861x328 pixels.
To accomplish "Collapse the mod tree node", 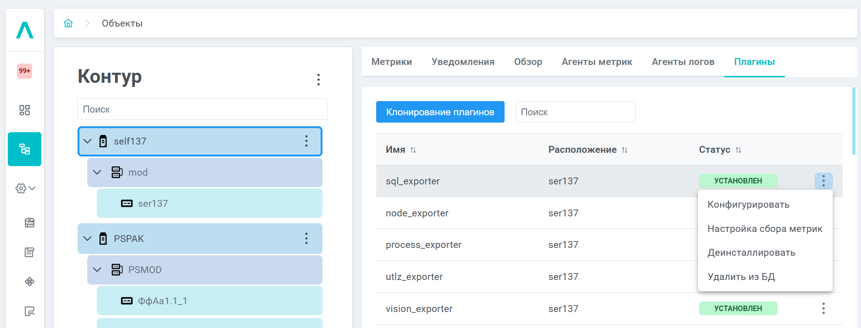I will pos(97,172).
